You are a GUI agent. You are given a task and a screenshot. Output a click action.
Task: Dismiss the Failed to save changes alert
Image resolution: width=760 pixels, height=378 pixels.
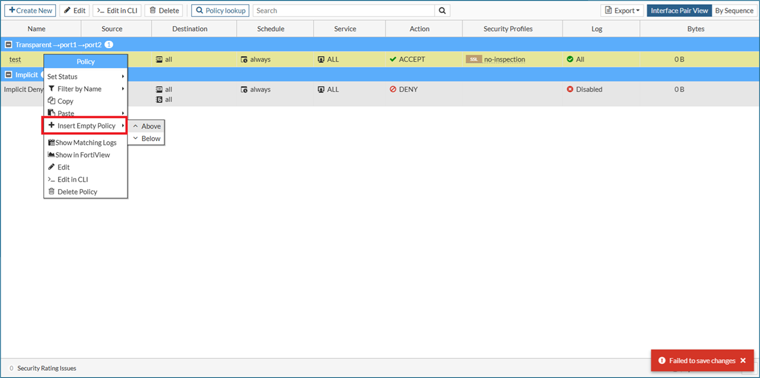tap(743, 360)
